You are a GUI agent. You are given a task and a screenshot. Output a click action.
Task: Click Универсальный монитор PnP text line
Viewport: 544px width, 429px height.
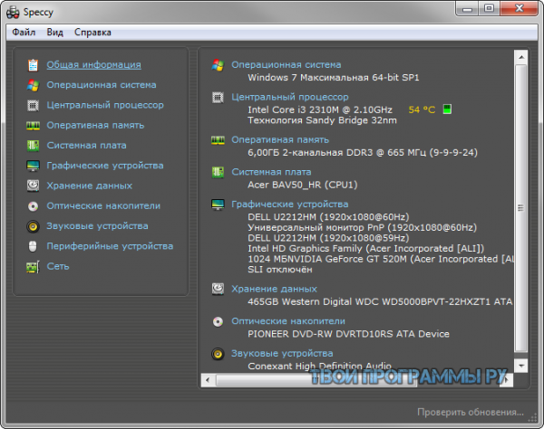point(362,227)
